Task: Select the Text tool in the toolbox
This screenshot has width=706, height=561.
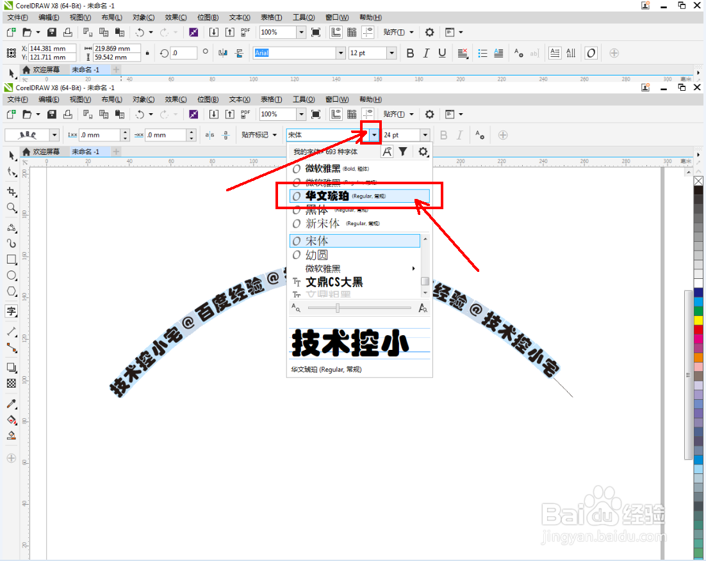Action: 10,312
